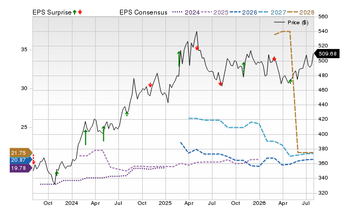Click the red dashed arrow at chart's left edge
Viewport: 346px width, 206px height.
click(34, 159)
